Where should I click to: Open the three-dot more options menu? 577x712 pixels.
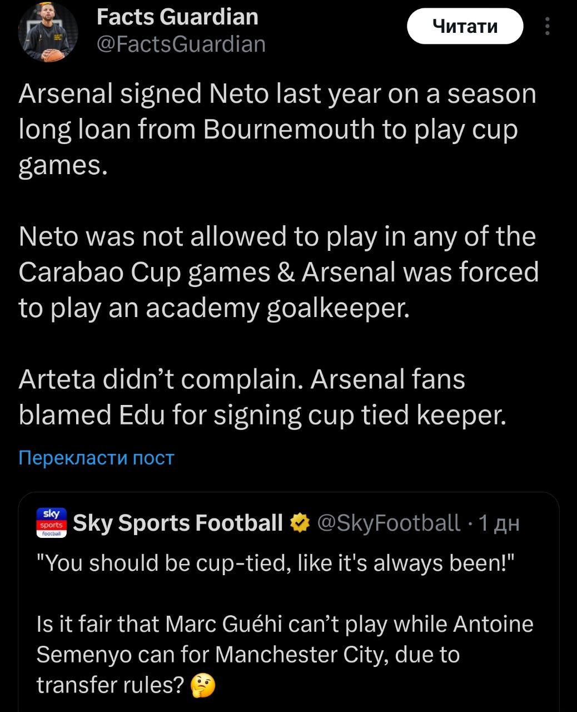pos(548,27)
